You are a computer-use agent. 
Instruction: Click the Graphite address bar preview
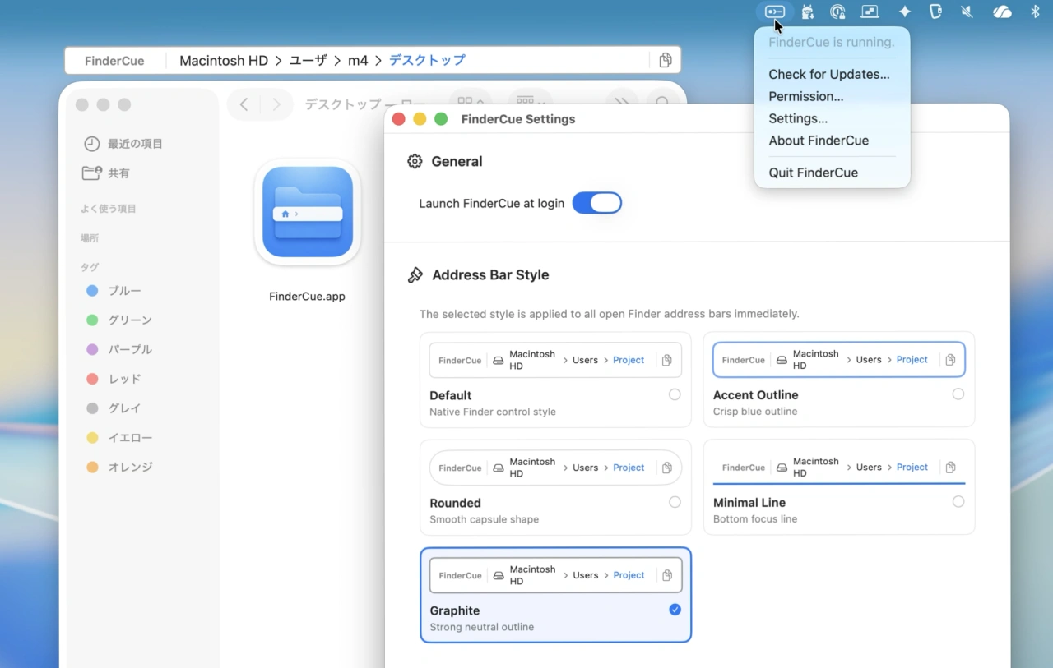tap(555, 575)
